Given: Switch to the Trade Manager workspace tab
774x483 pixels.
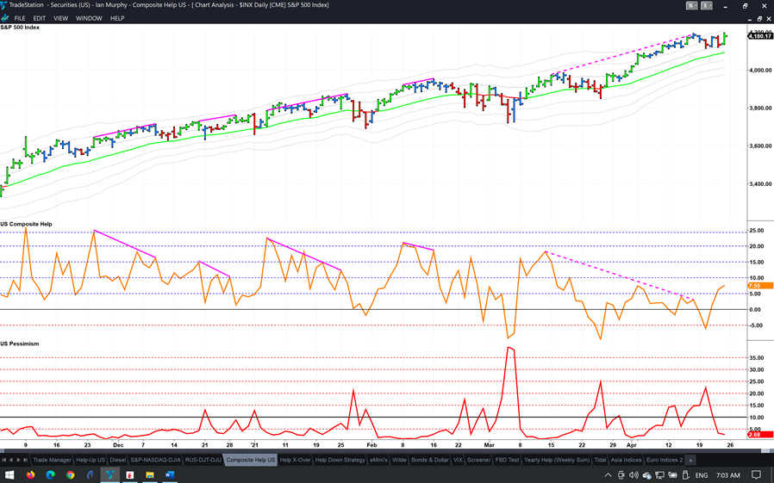Looking at the screenshot, I should 53,460.
